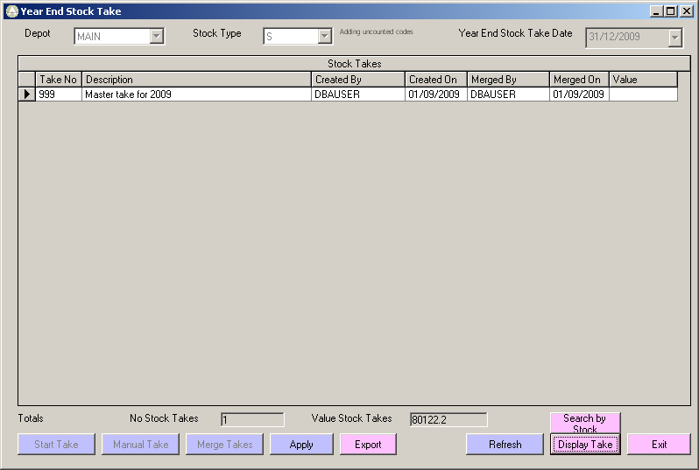
Task: Click the Manual Take button
Action: pyautogui.click(x=140, y=444)
